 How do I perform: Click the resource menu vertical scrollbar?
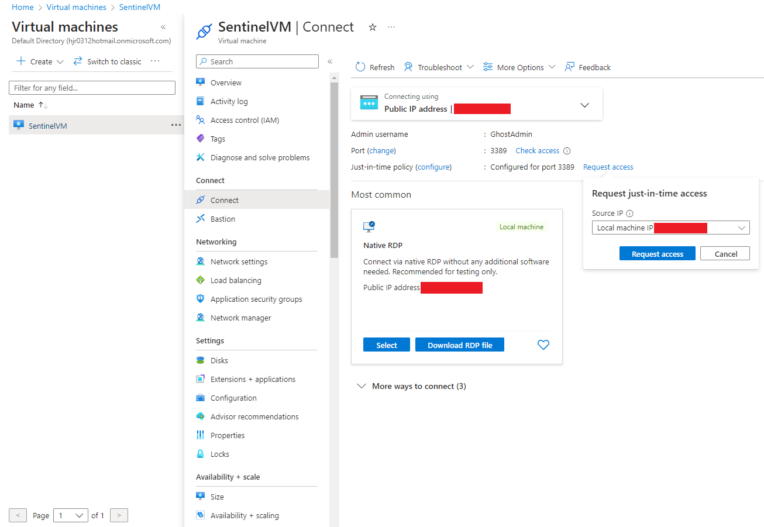pos(334,170)
